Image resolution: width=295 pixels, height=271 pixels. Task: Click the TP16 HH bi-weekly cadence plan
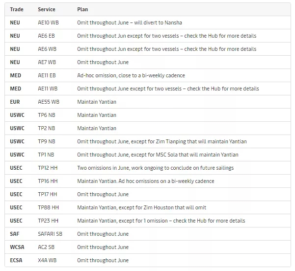145,181
